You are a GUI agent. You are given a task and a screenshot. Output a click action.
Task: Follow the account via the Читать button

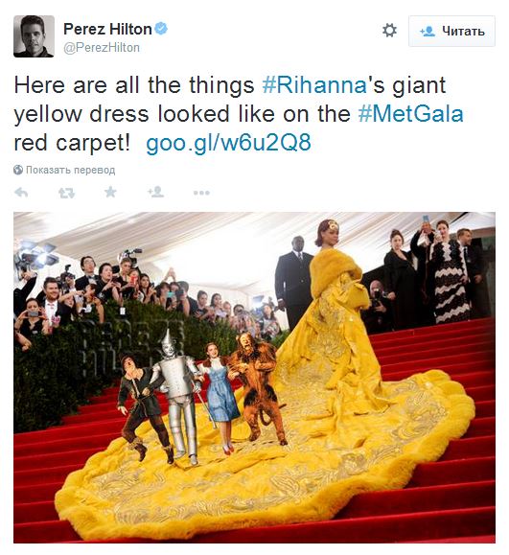451,31
